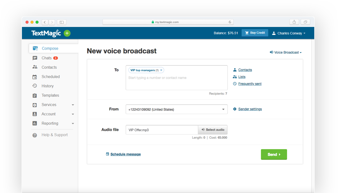Image resolution: width=338 pixels, height=193 pixels.
Task: Show all tabs in Safari
Action: coord(305,22)
